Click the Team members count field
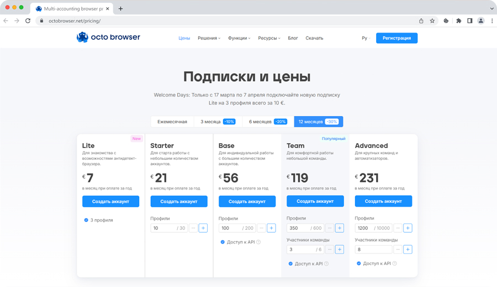The width and height of the screenshot is (497, 287). [x=305, y=250]
